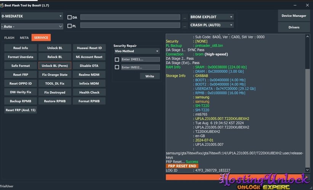This screenshot has height=190, width=313.
Task: Open the Device Manager
Action: tap(294, 16)
